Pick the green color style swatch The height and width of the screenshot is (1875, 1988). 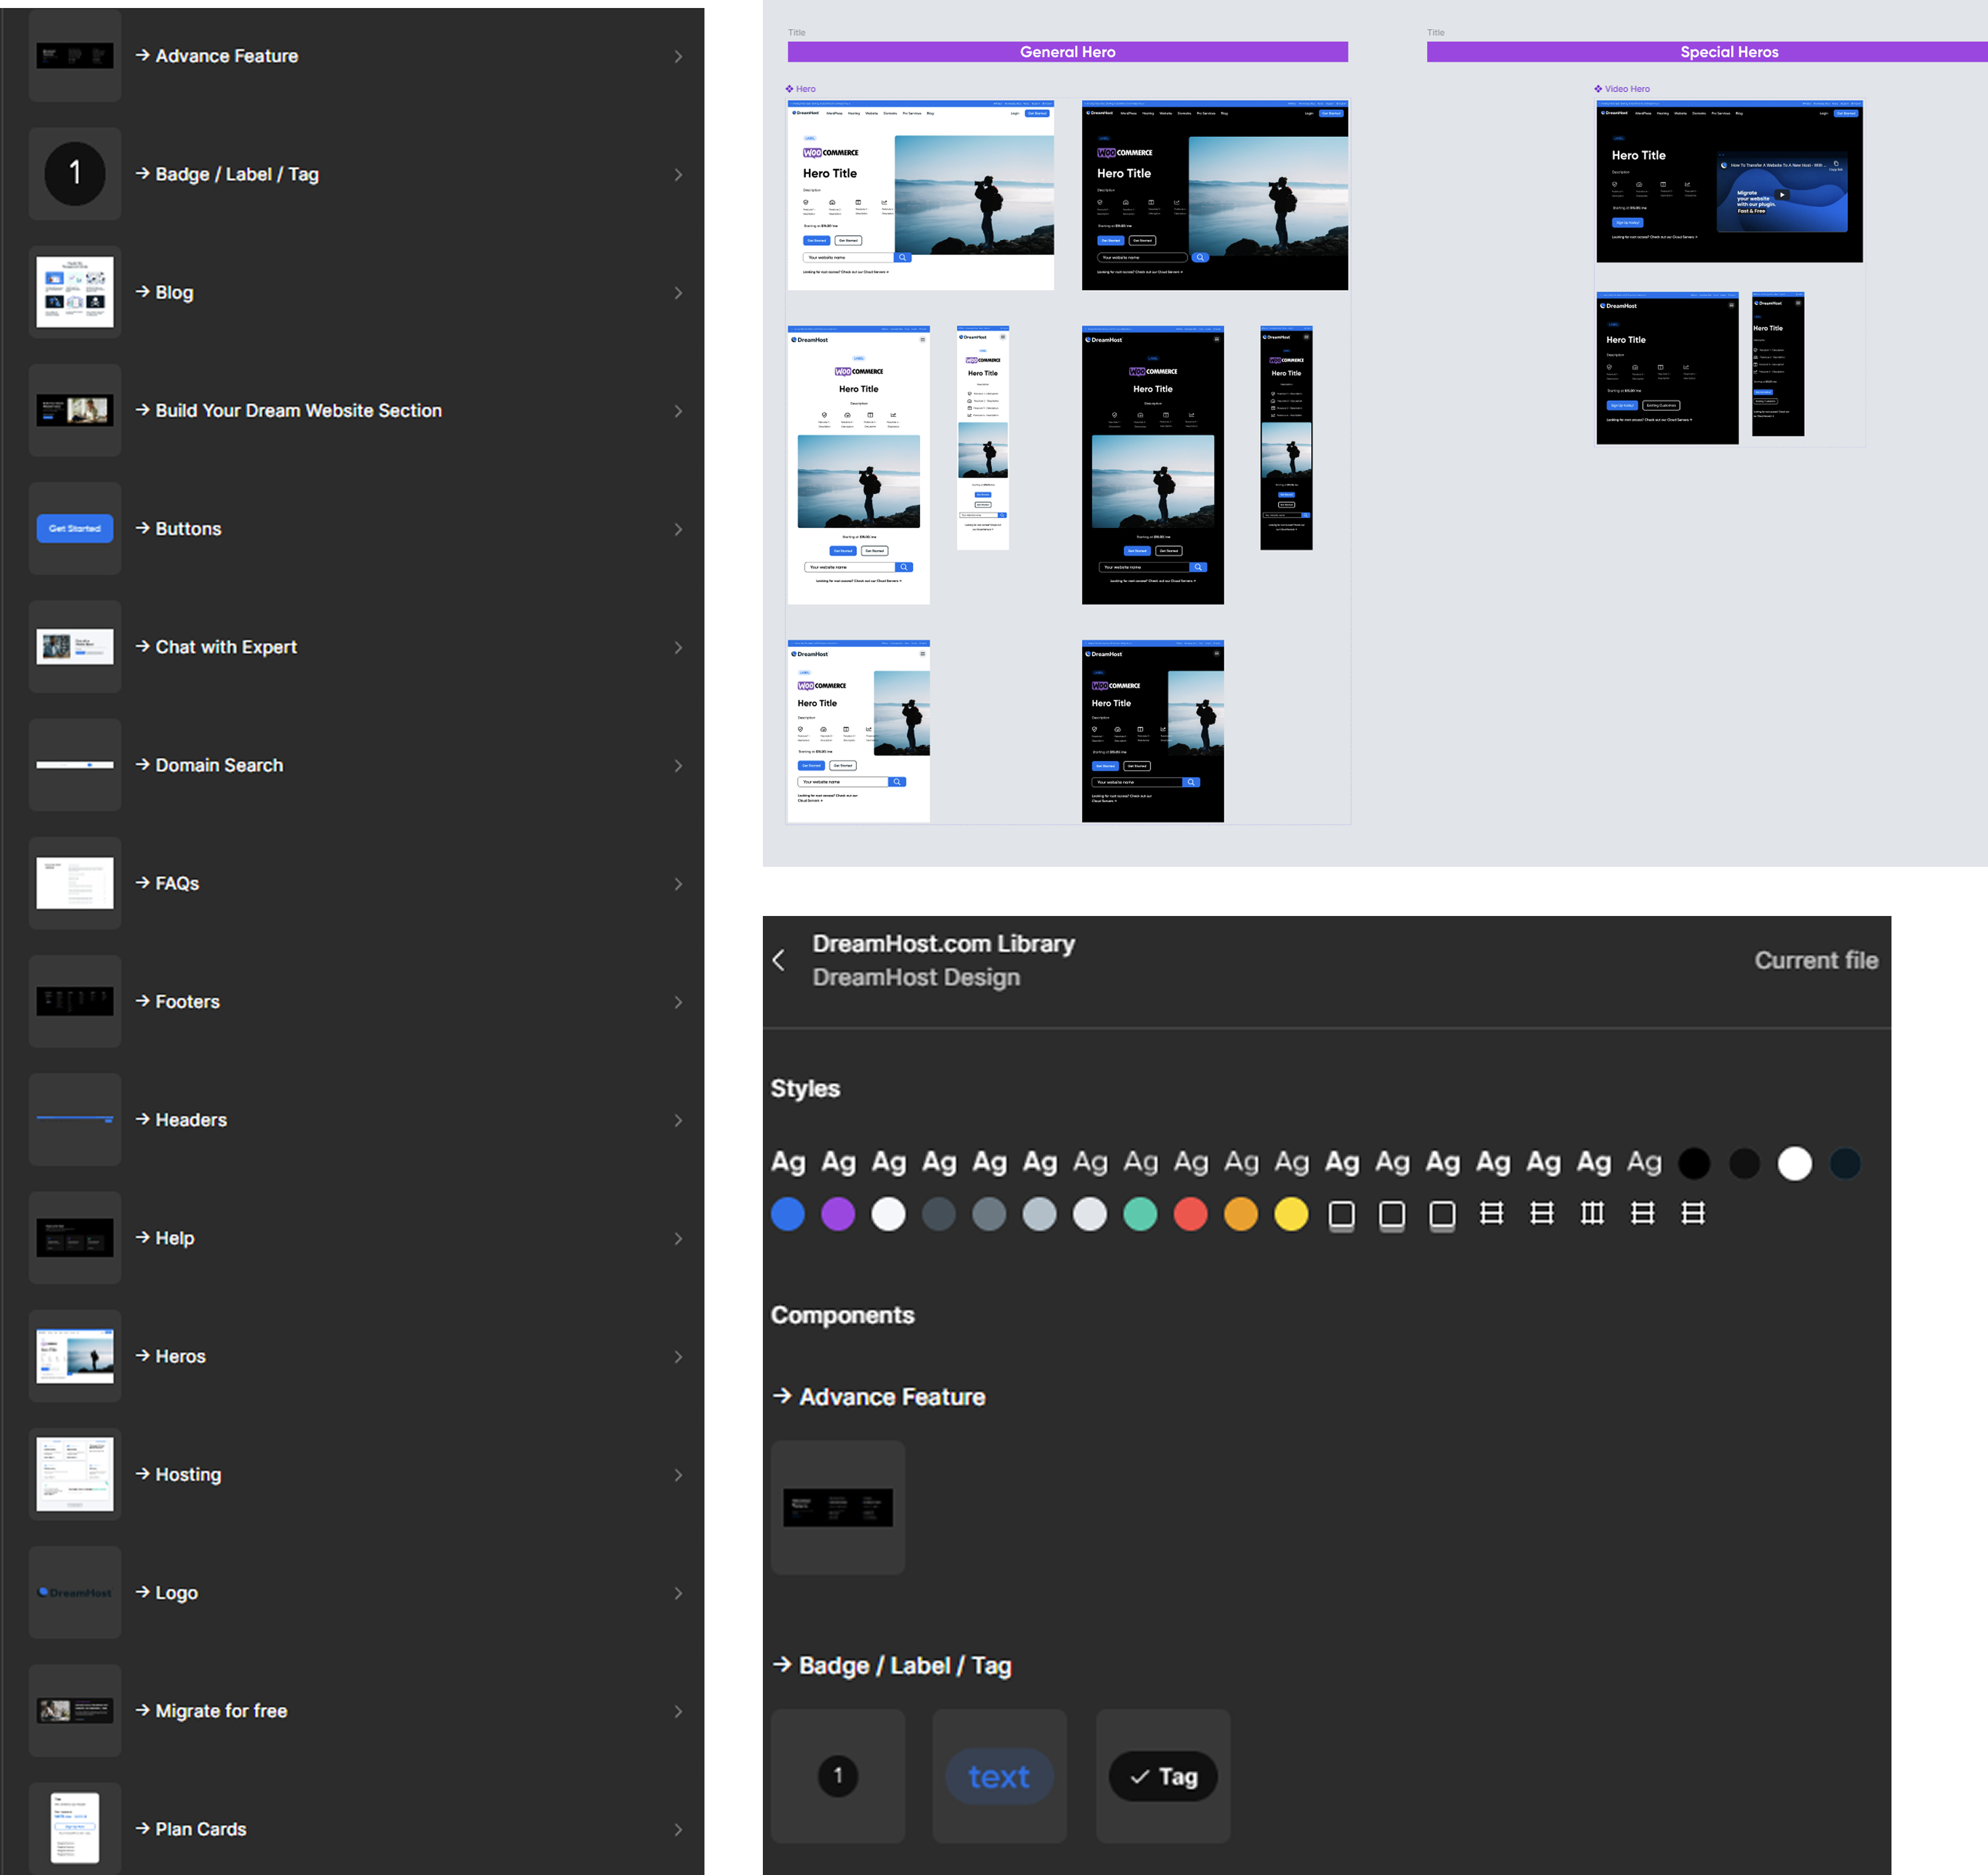(x=1140, y=1214)
